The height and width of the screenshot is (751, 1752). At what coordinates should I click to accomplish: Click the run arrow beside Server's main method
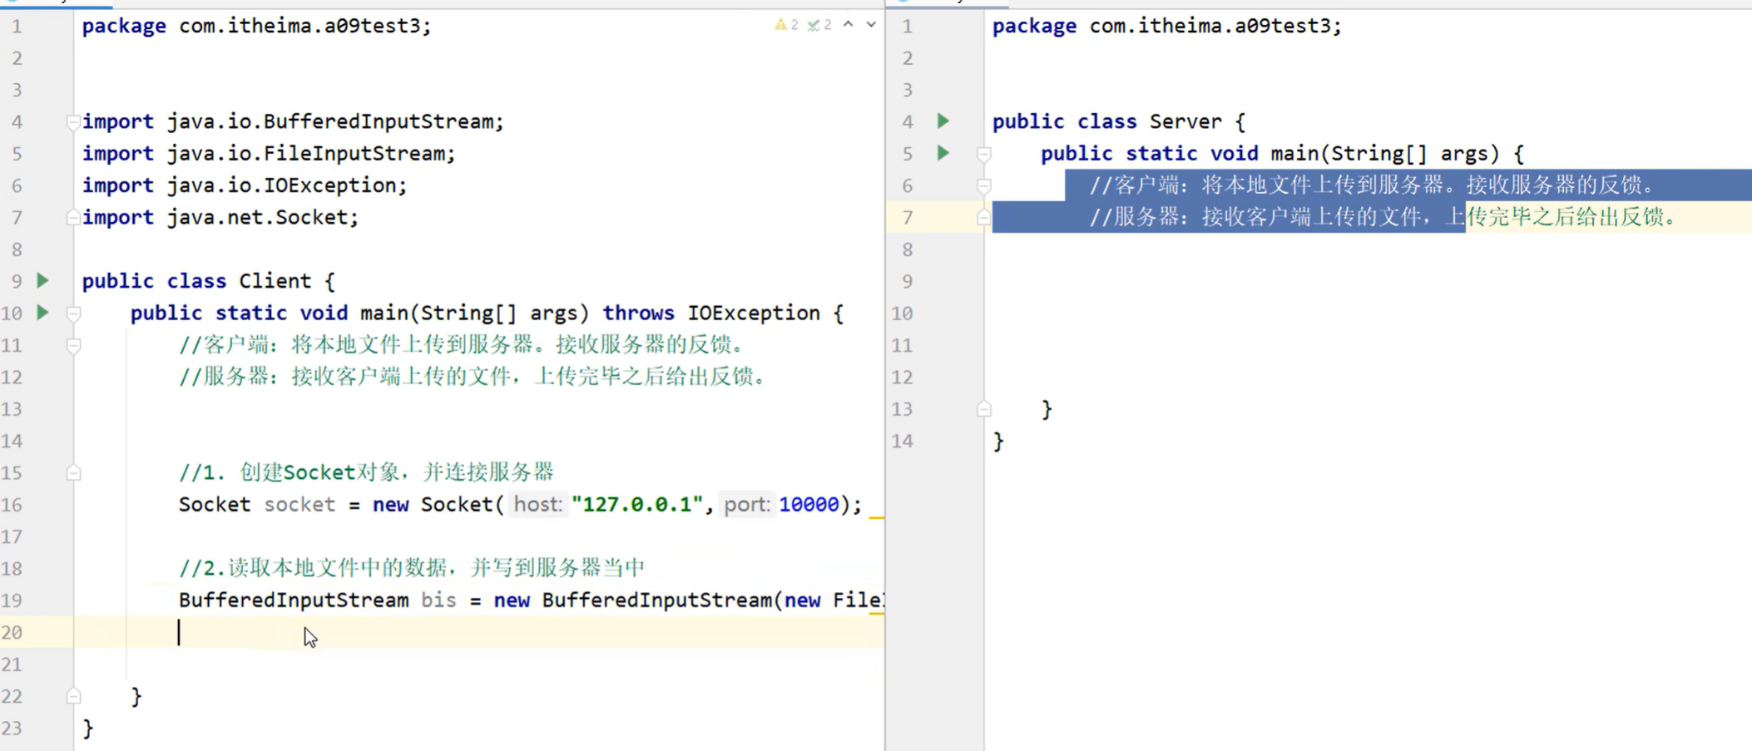pyautogui.click(x=944, y=153)
